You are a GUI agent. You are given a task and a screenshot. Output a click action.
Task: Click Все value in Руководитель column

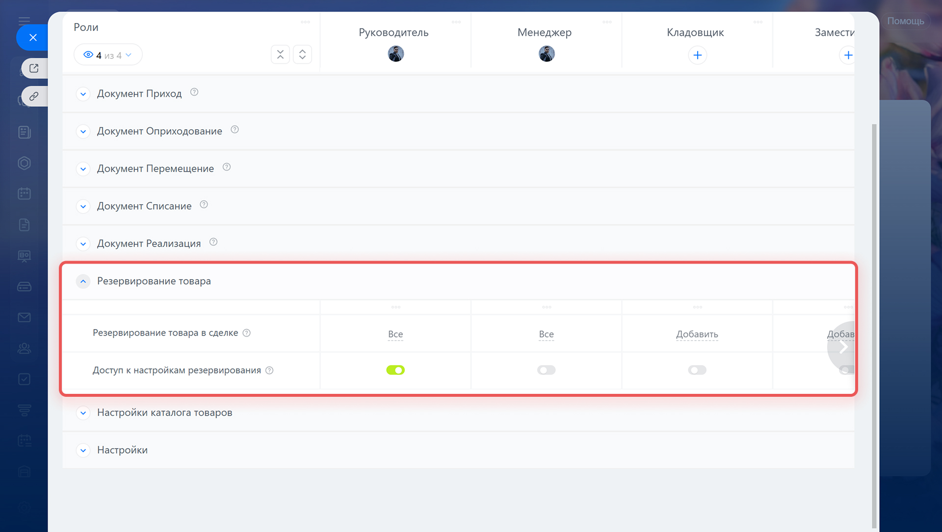(x=395, y=334)
